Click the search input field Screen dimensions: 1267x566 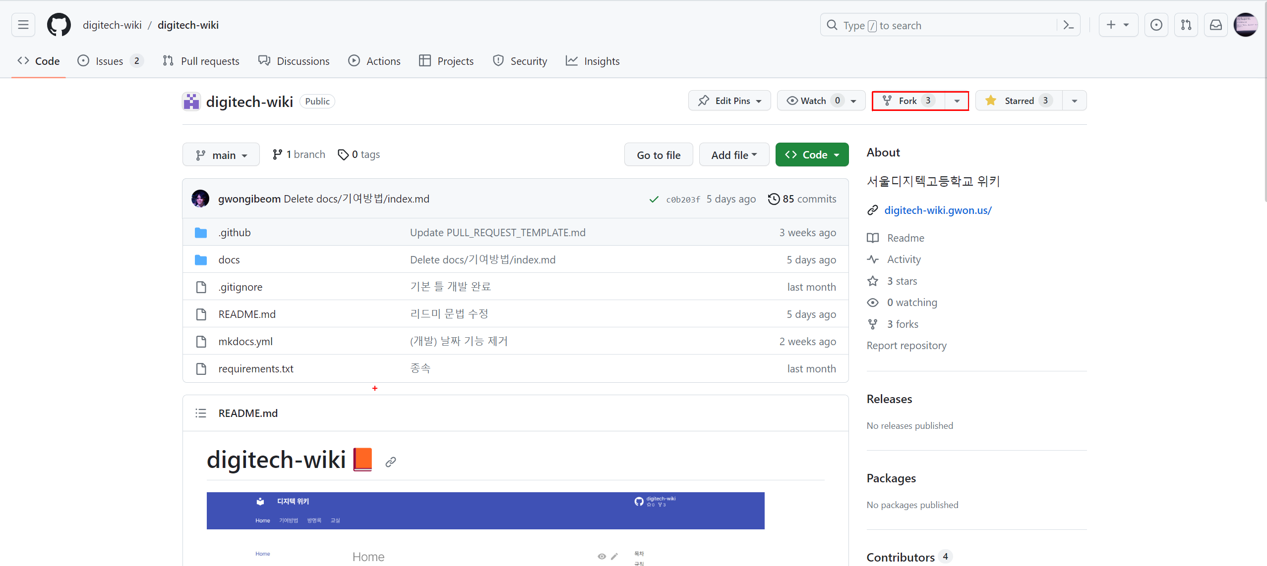(942, 25)
